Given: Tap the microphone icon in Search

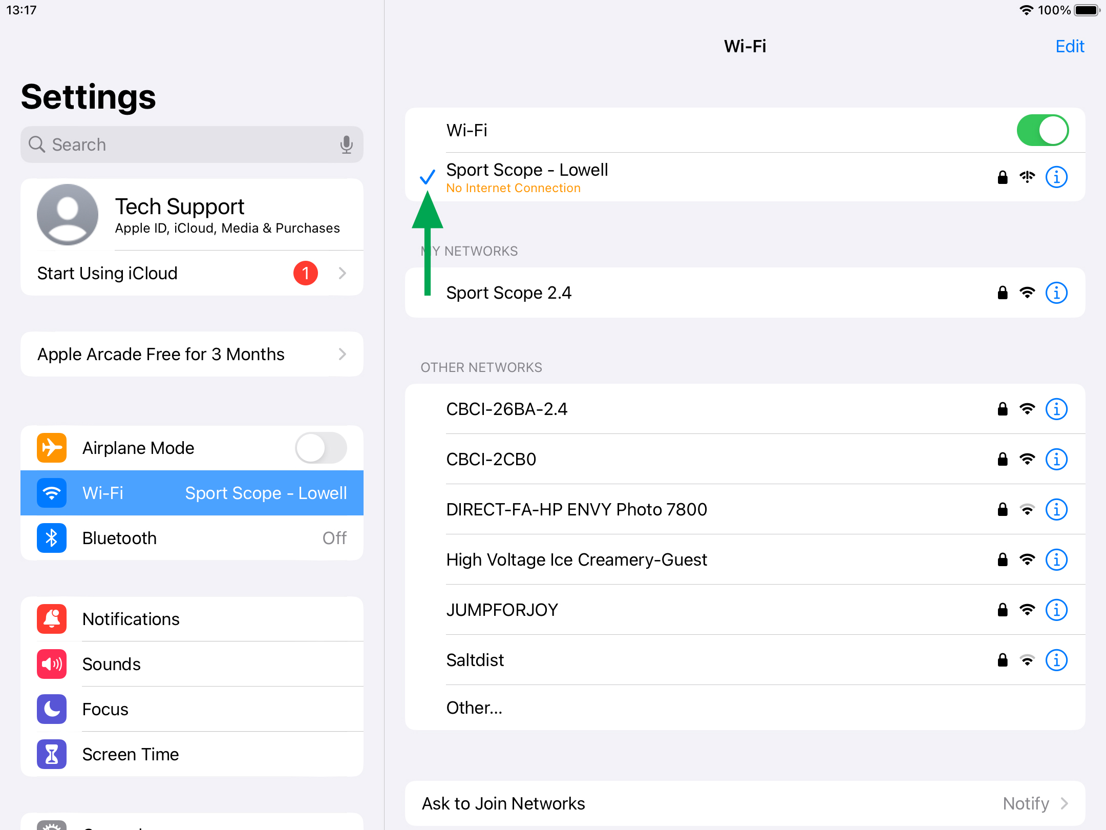Looking at the screenshot, I should coord(347,145).
